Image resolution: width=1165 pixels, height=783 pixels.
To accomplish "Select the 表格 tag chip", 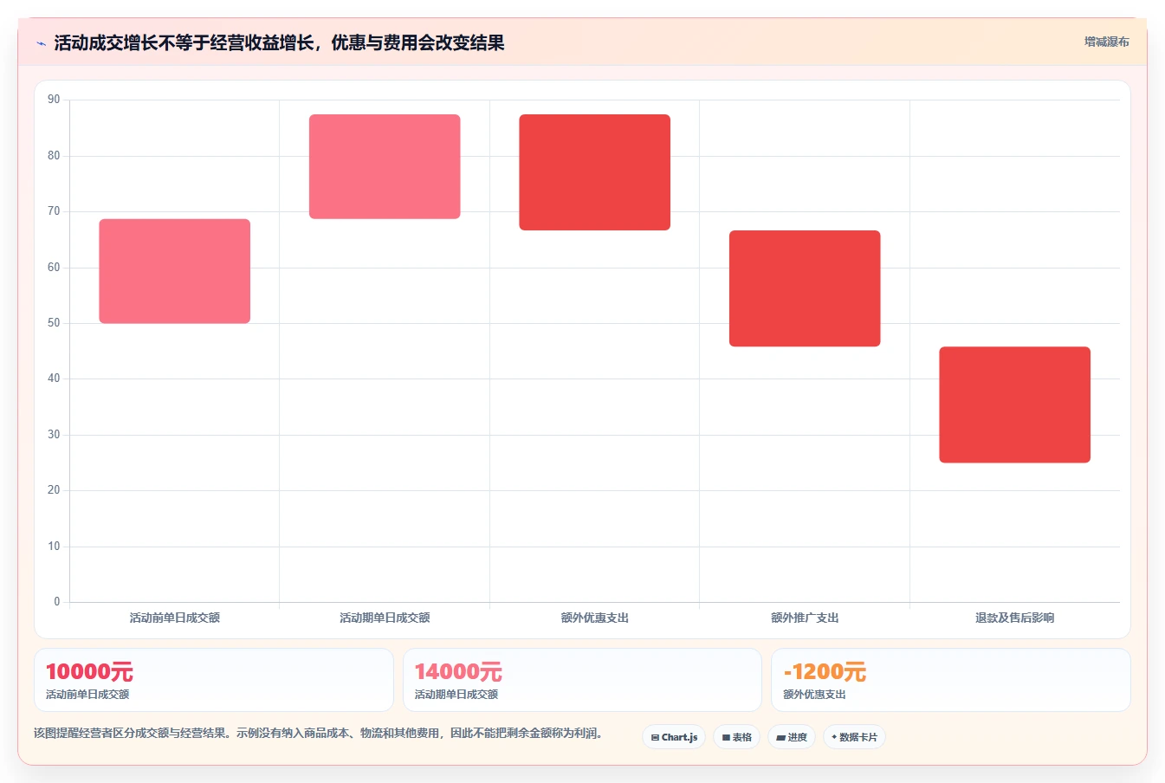I will [x=737, y=737].
